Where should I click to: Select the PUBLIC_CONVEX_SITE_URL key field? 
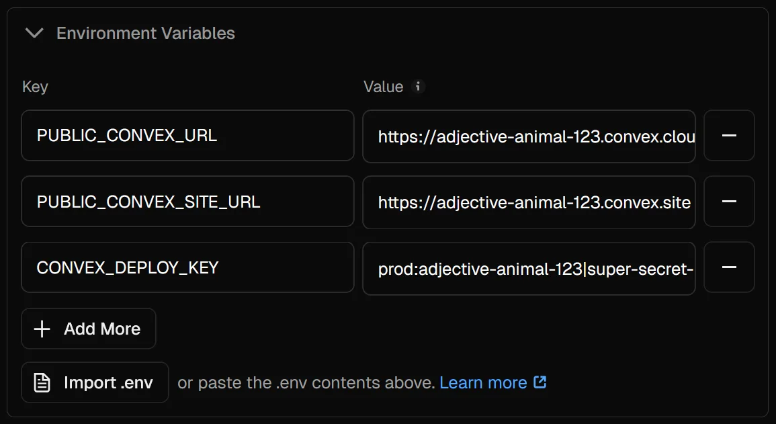[188, 202]
